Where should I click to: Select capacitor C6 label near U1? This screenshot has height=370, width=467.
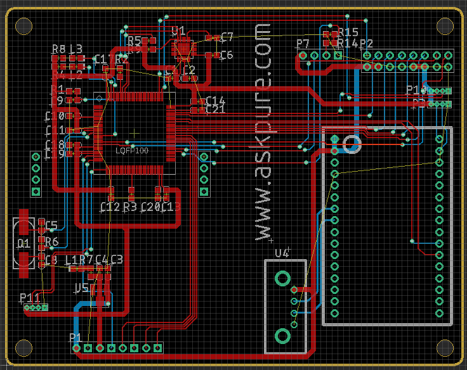point(227,55)
